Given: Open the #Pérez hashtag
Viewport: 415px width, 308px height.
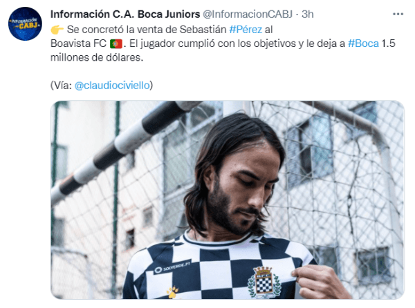Looking at the screenshot, I should 246,30.
